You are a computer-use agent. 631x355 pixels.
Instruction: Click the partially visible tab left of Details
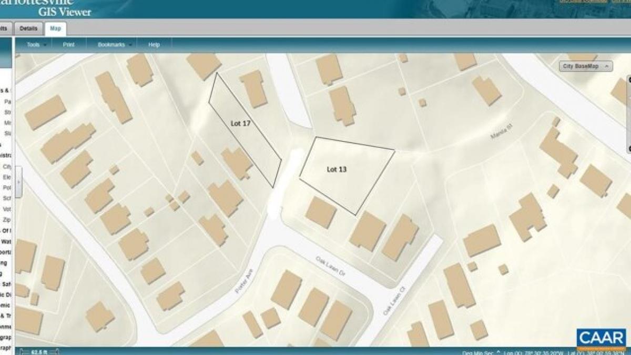4,28
